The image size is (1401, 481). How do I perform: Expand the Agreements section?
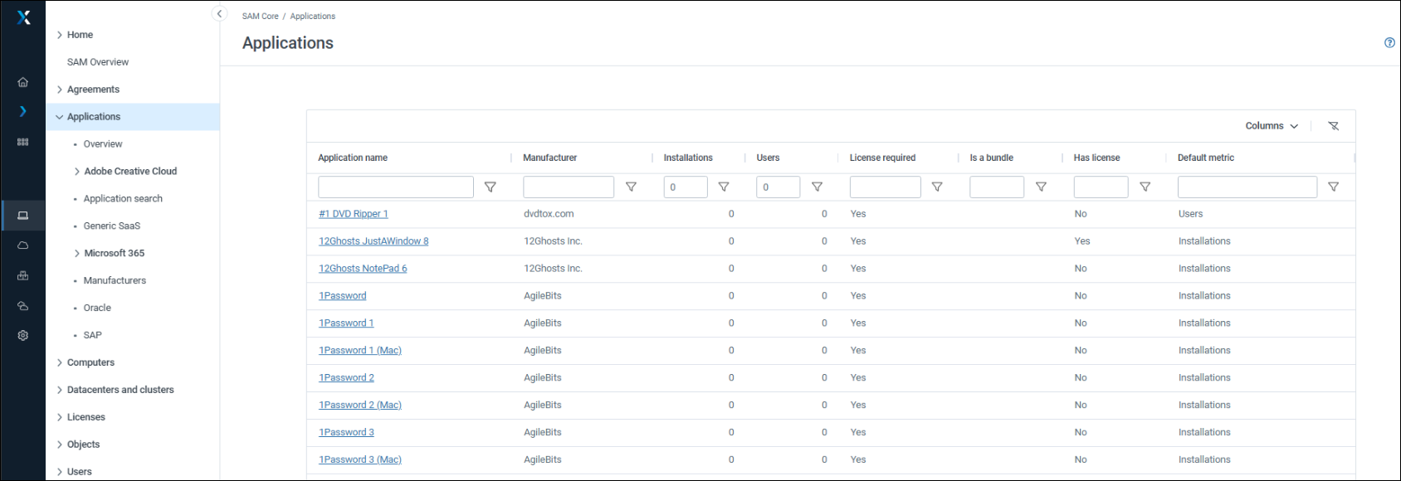pos(60,90)
